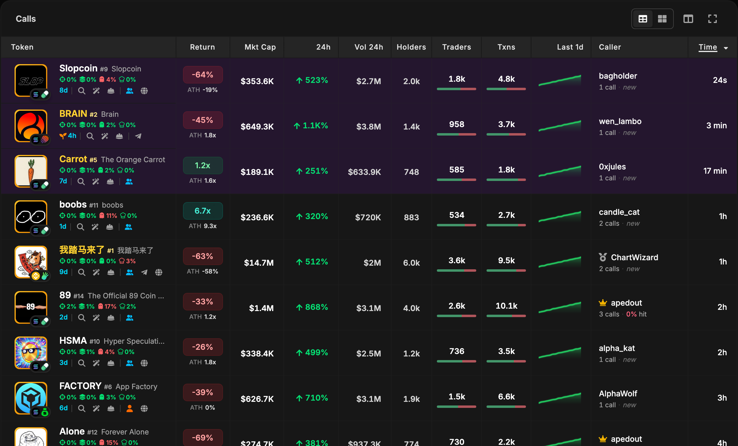Open Slopcoin token thumbnail
This screenshot has height=446, width=738.
[x=31, y=80]
